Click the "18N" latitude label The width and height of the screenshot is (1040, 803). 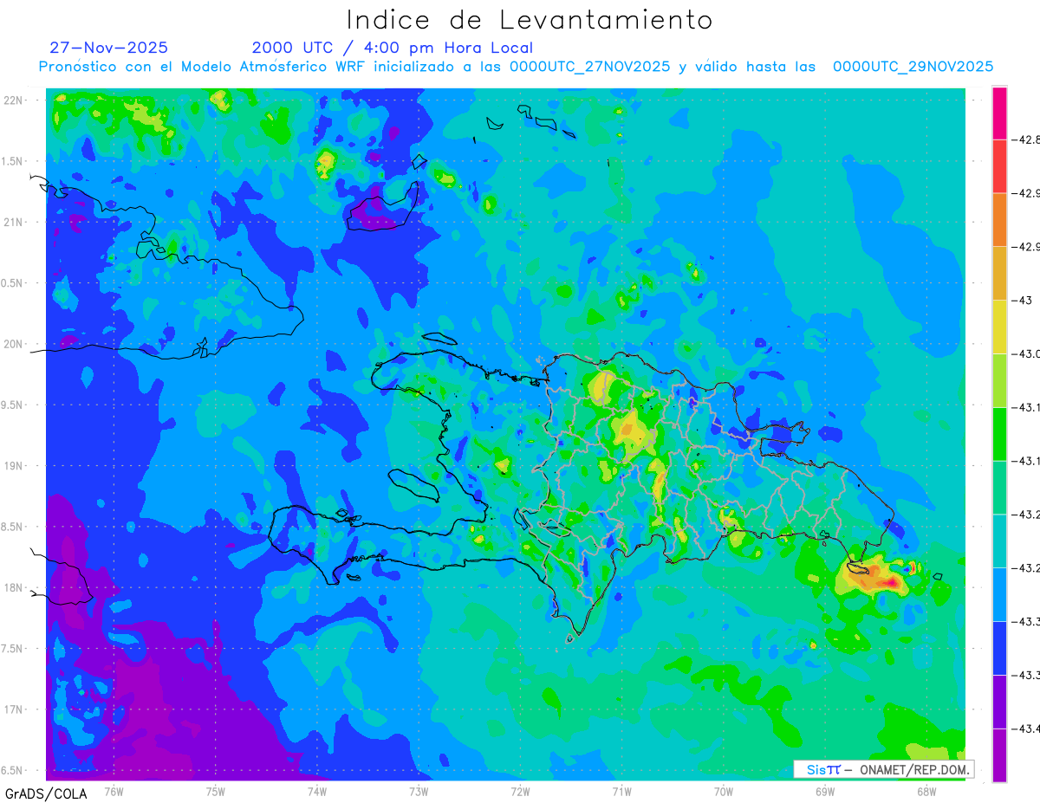(13, 587)
